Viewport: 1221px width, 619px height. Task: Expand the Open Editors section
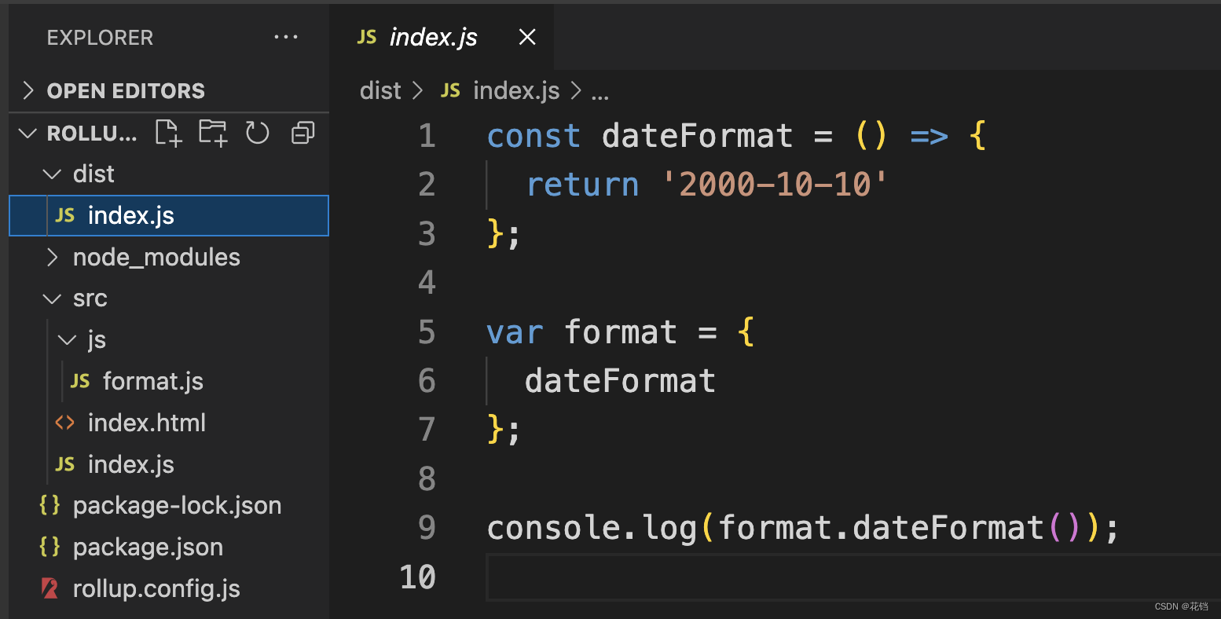pos(169,91)
